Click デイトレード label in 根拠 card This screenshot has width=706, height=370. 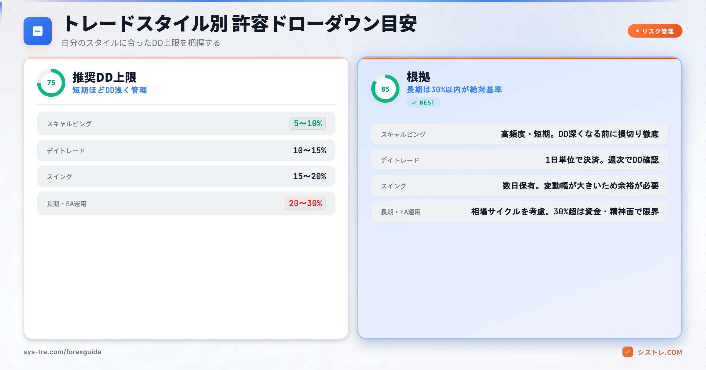point(400,160)
